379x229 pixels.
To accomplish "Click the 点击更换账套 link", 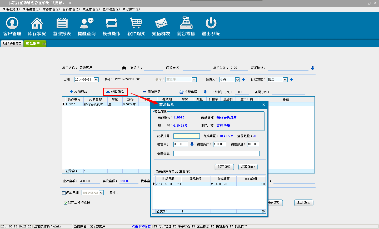I will tap(141, 226).
